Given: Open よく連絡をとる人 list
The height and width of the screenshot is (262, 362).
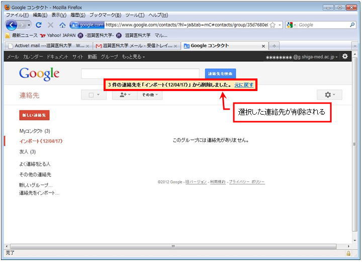Looking at the screenshot, I should (35, 164).
